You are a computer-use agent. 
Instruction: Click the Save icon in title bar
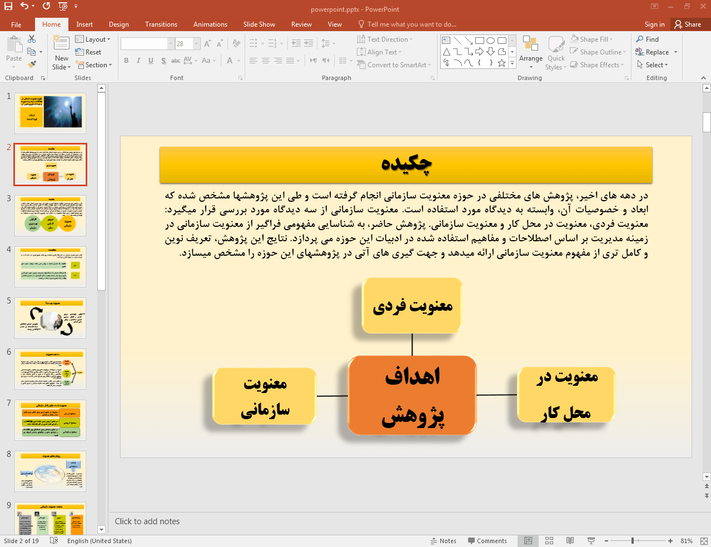(x=8, y=6)
